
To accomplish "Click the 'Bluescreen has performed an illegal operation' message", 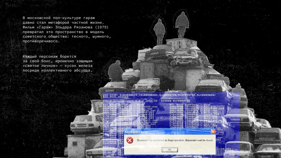I will [175, 140].
